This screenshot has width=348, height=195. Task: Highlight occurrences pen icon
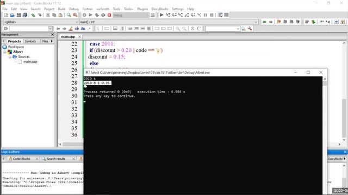(71, 29)
